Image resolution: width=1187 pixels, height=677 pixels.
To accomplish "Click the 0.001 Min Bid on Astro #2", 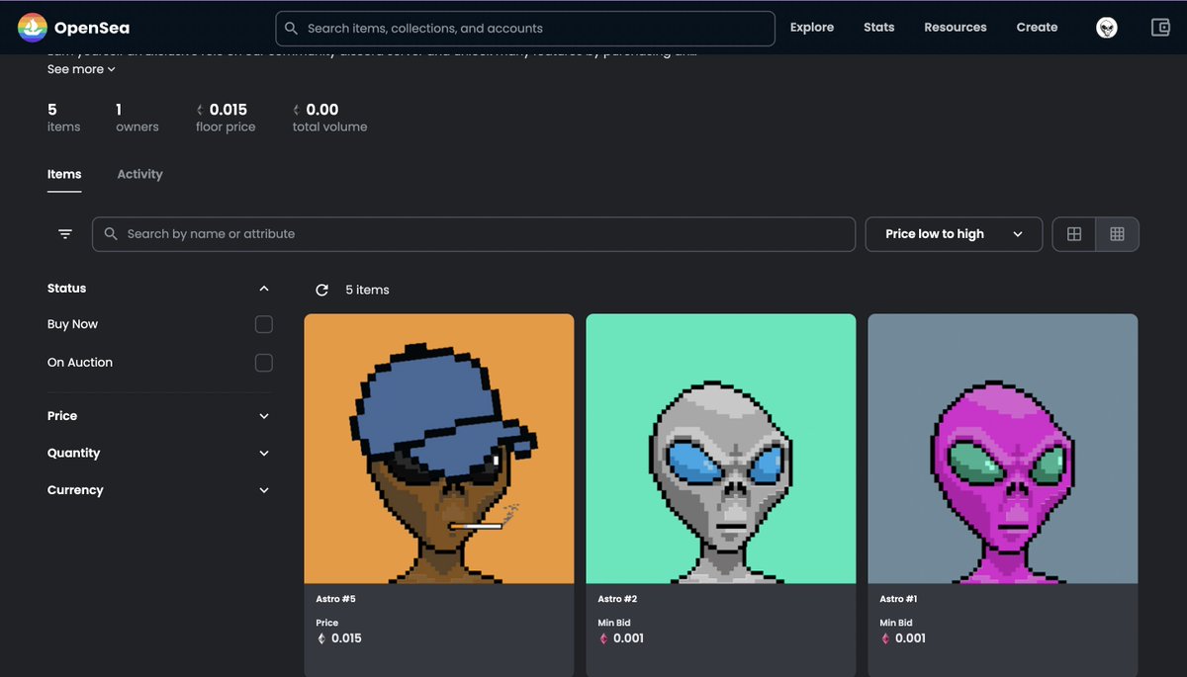I will [x=628, y=638].
